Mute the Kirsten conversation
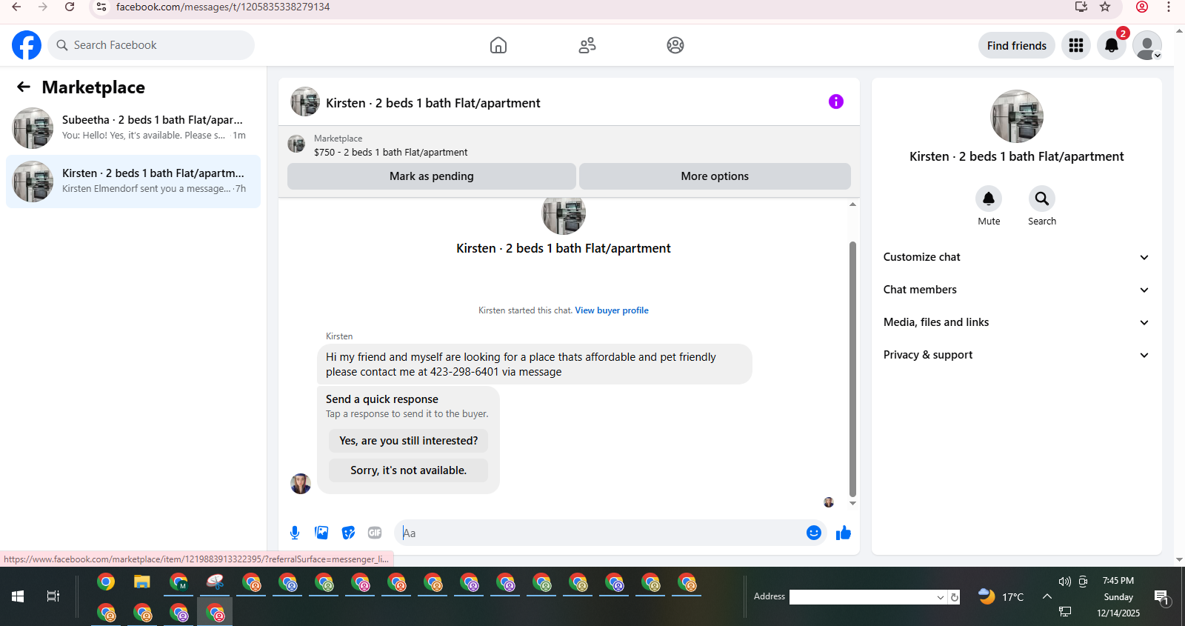The width and height of the screenshot is (1185, 626). tap(989, 199)
